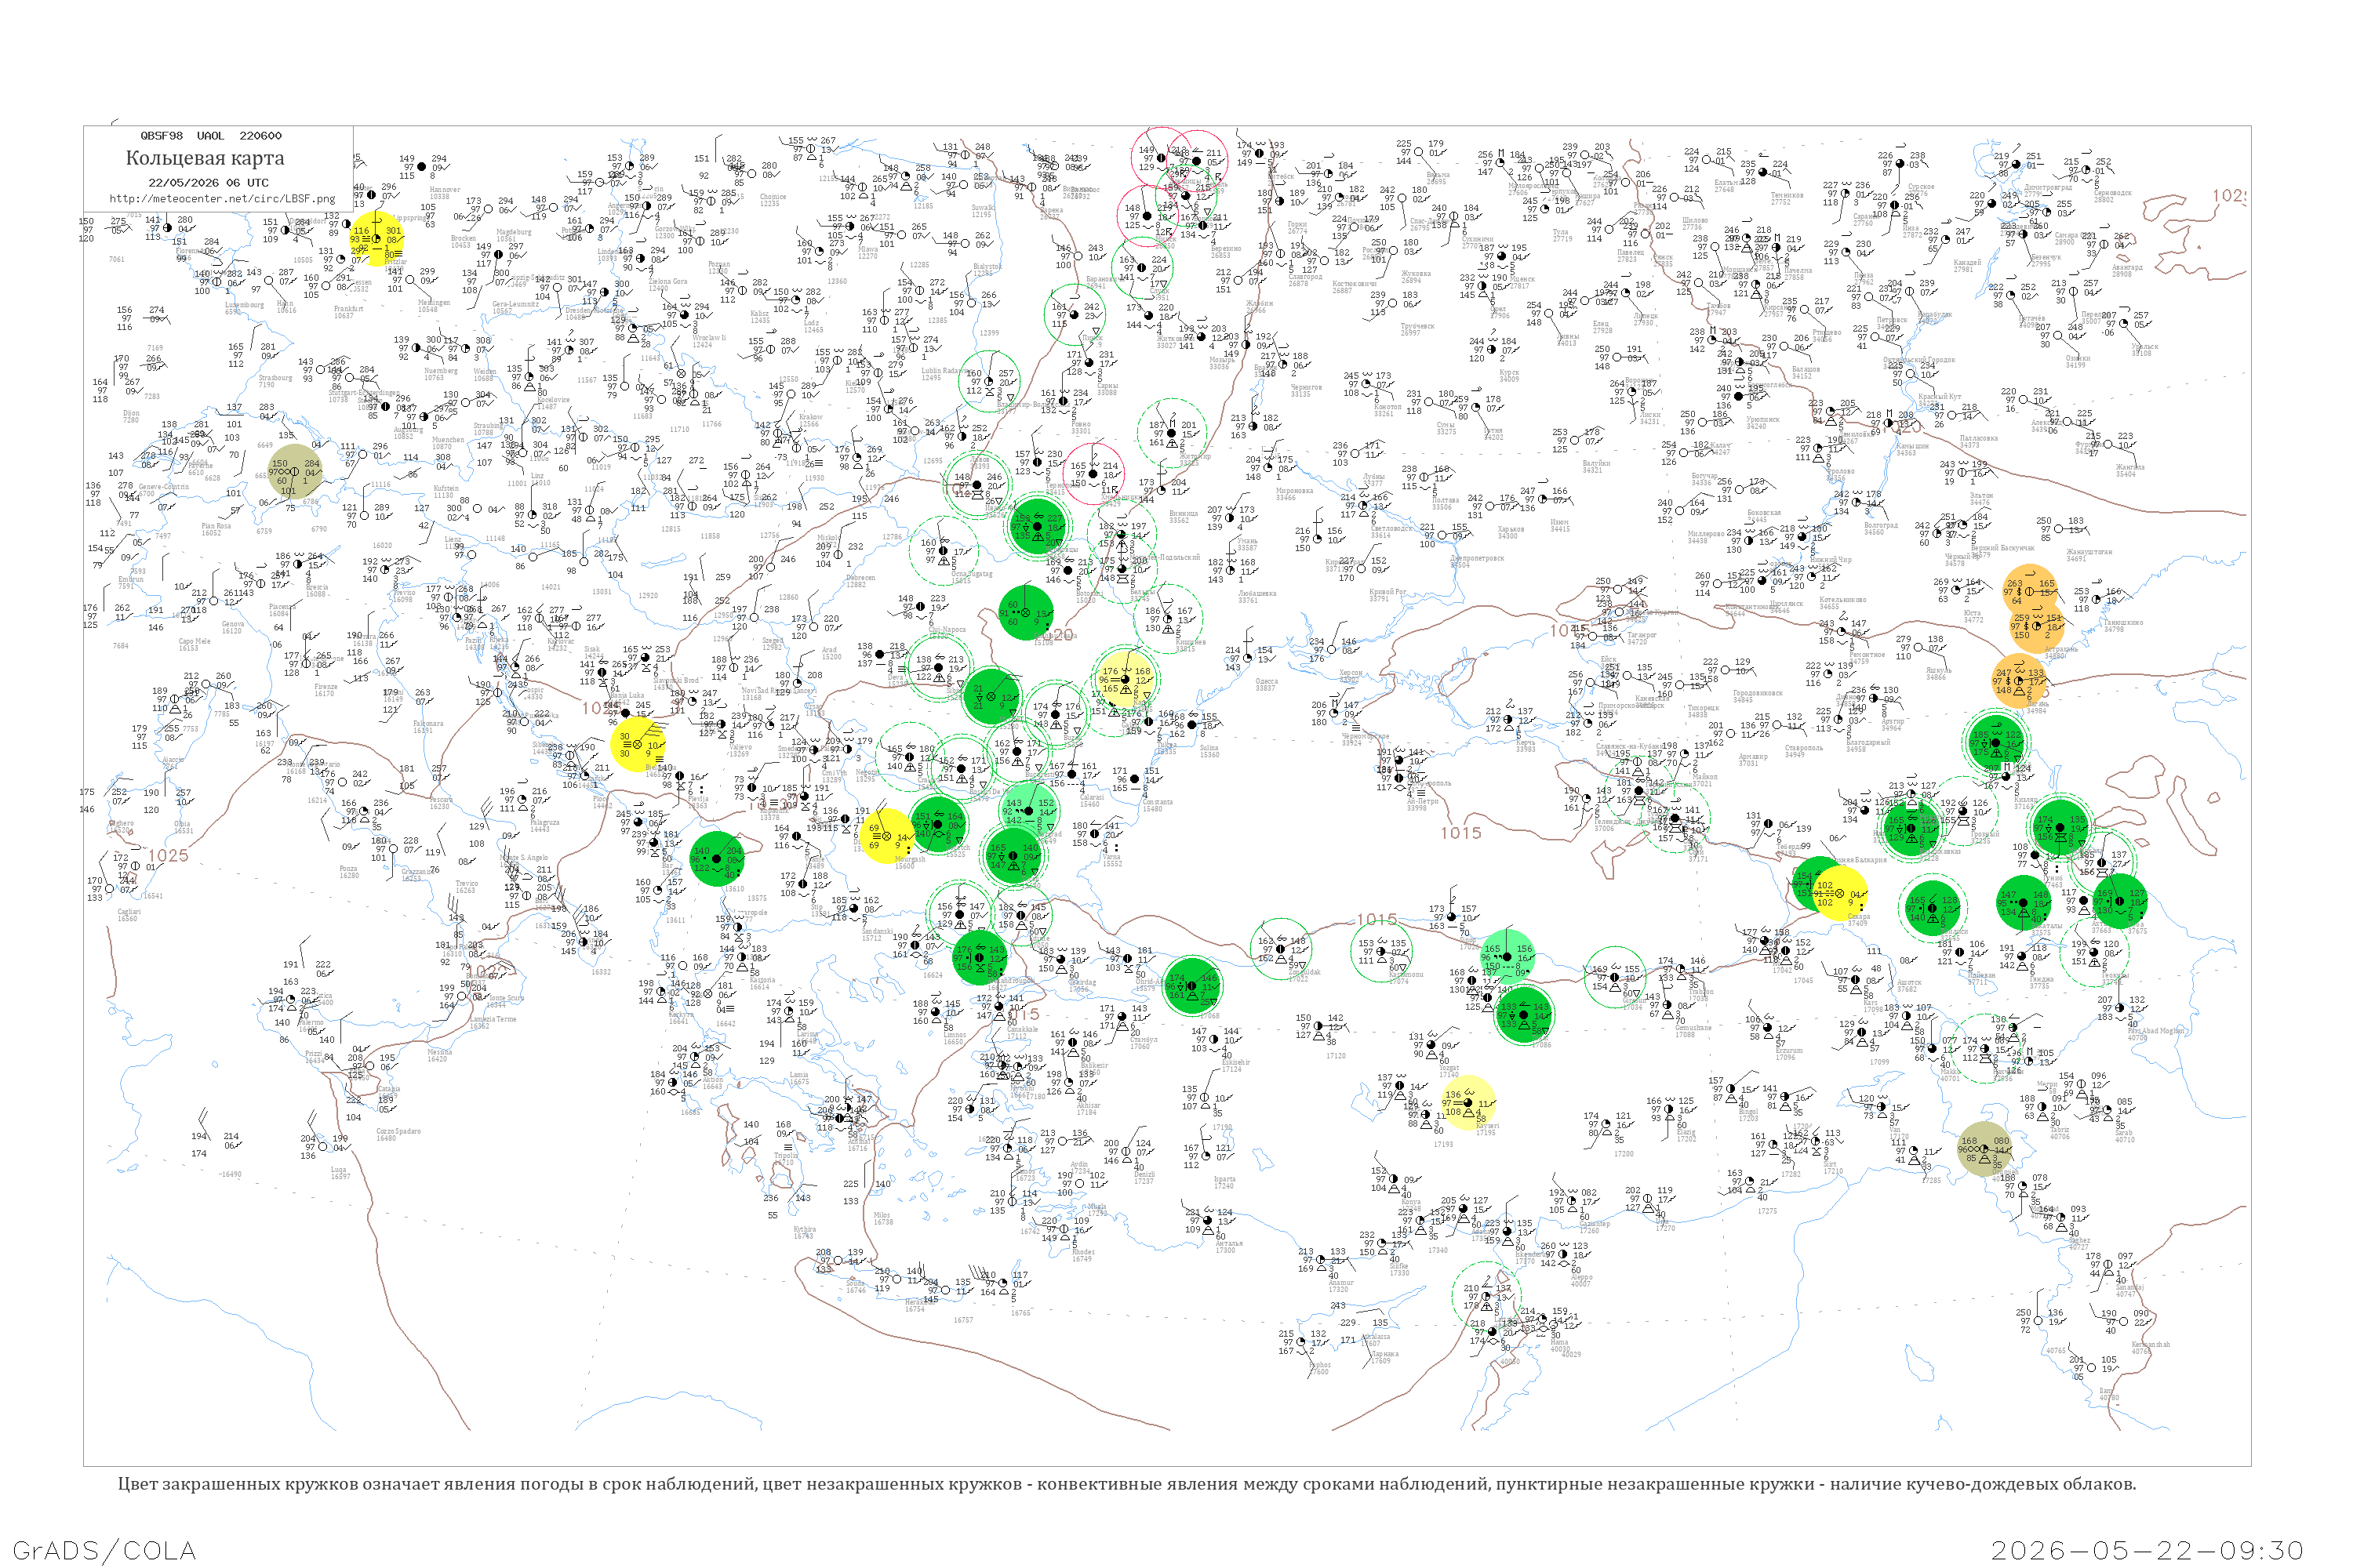The image size is (2353, 1568).
Task: Click the "Limnos" station label
Action: pyautogui.click(x=955, y=1037)
